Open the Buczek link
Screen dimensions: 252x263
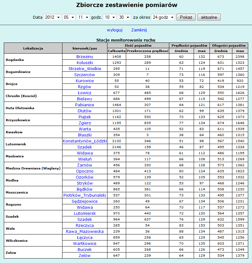[x=85, y=250]
